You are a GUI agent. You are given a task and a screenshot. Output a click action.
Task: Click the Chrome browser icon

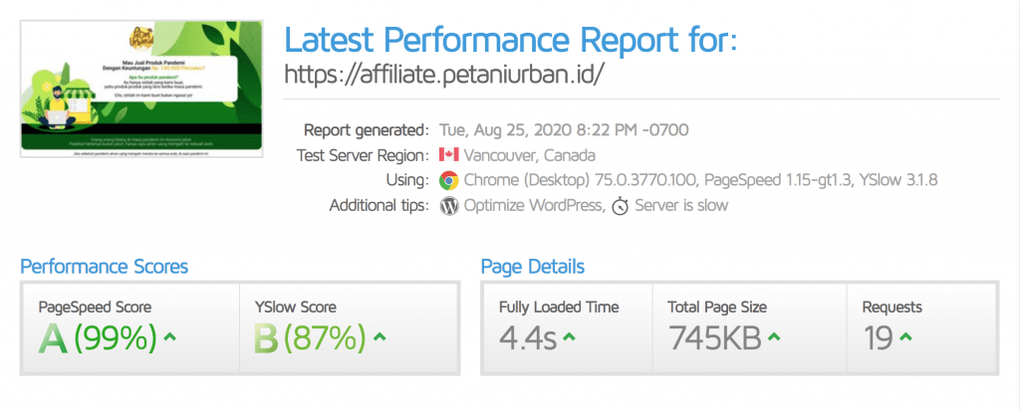pos(449,180)
